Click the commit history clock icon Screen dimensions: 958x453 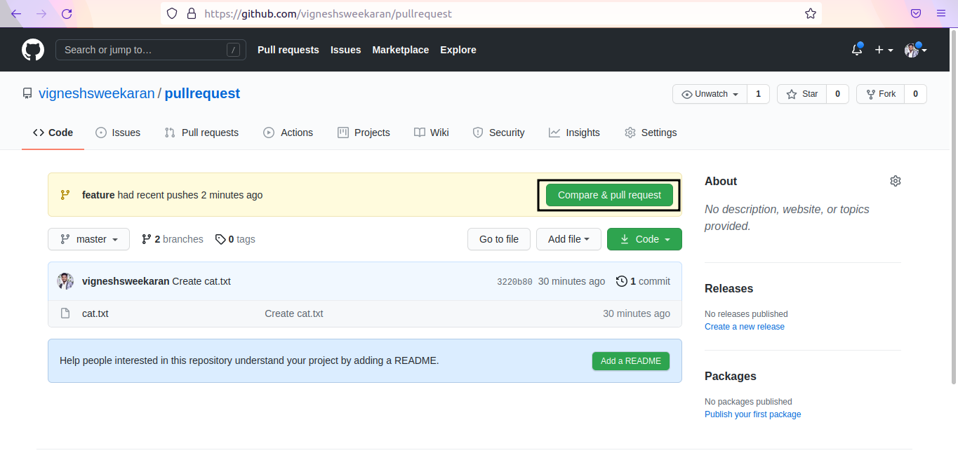pyautogui.click(x=621, y=281)
